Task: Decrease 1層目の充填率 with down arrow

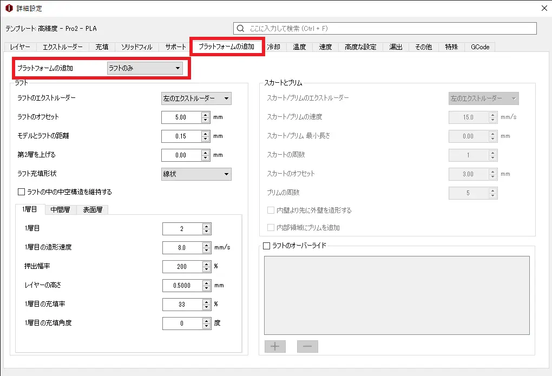Action: pos(206,307)
